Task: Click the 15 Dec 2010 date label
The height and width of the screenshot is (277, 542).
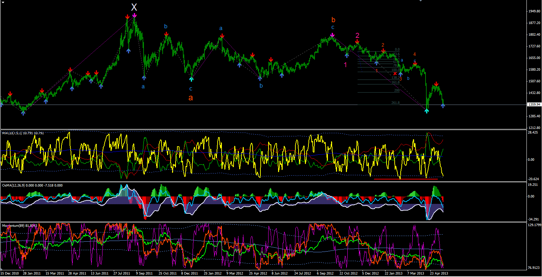Action: [x=10, y=273]
